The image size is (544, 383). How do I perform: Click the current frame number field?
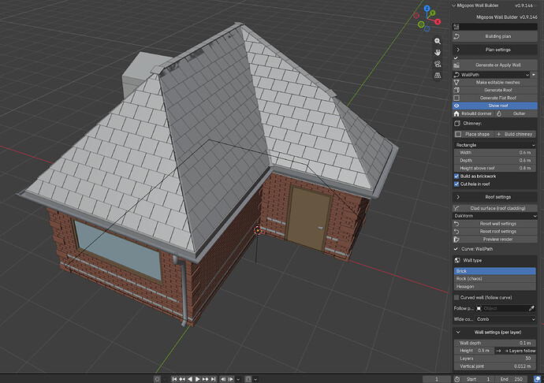[x=437, y=379]
